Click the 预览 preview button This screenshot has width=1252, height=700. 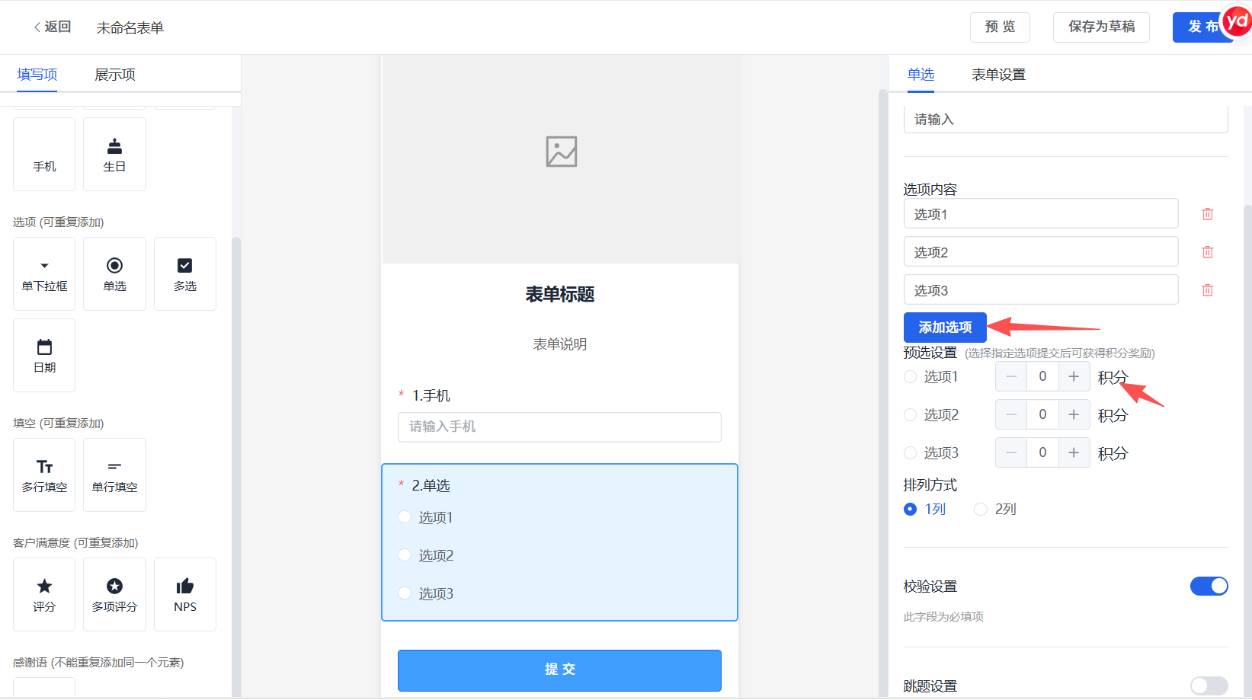click(1000, 27)
